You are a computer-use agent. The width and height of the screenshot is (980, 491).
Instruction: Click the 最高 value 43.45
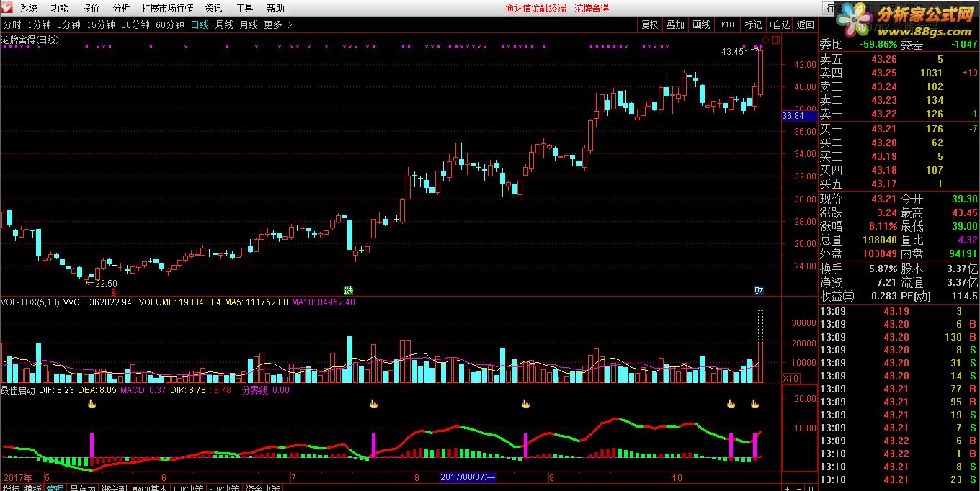click(964, 212)
